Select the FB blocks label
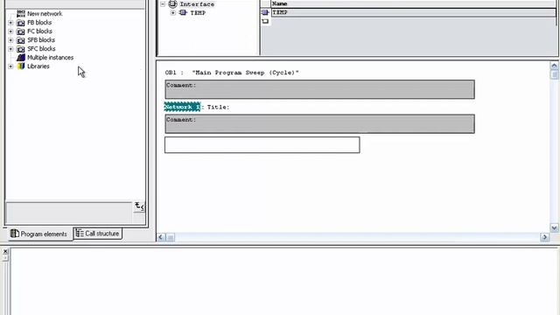The height and width of the screenshot is (315, 560). click(x=39, y=23)
